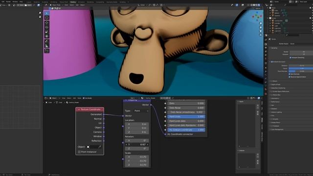This screenshot has height=176, width=313.
Task: Toggle the Bounces Approximation checkbox
Action: tap(289, 77)
